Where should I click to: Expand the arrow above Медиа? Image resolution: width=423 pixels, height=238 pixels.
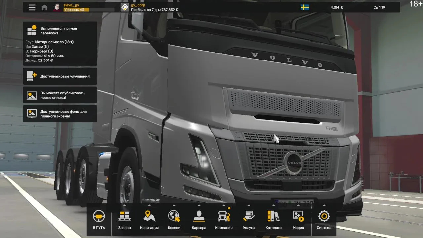(298, 205)
